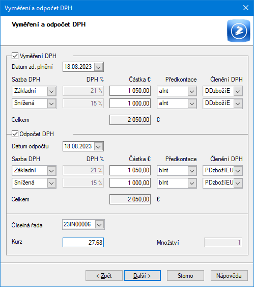Click the 1 000,00 amount field in Odpočet

click(x=130, y=182)
